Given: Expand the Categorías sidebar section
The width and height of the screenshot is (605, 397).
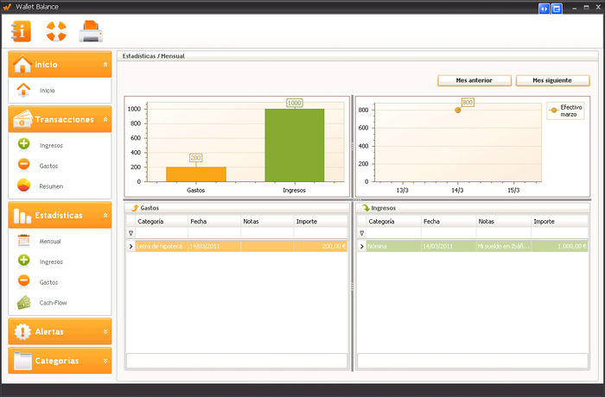Looking at the screenshot, I should [105, 360].
